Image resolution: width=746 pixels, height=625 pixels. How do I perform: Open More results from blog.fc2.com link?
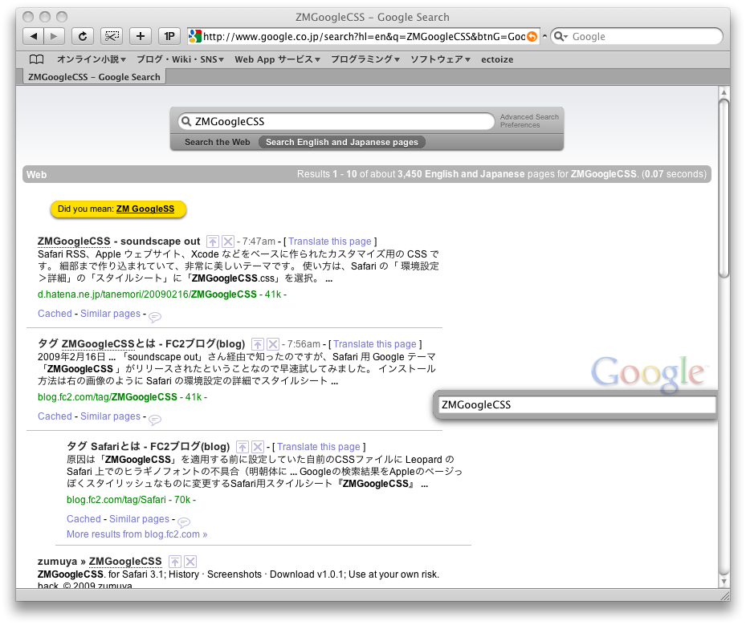click(137, 534)
